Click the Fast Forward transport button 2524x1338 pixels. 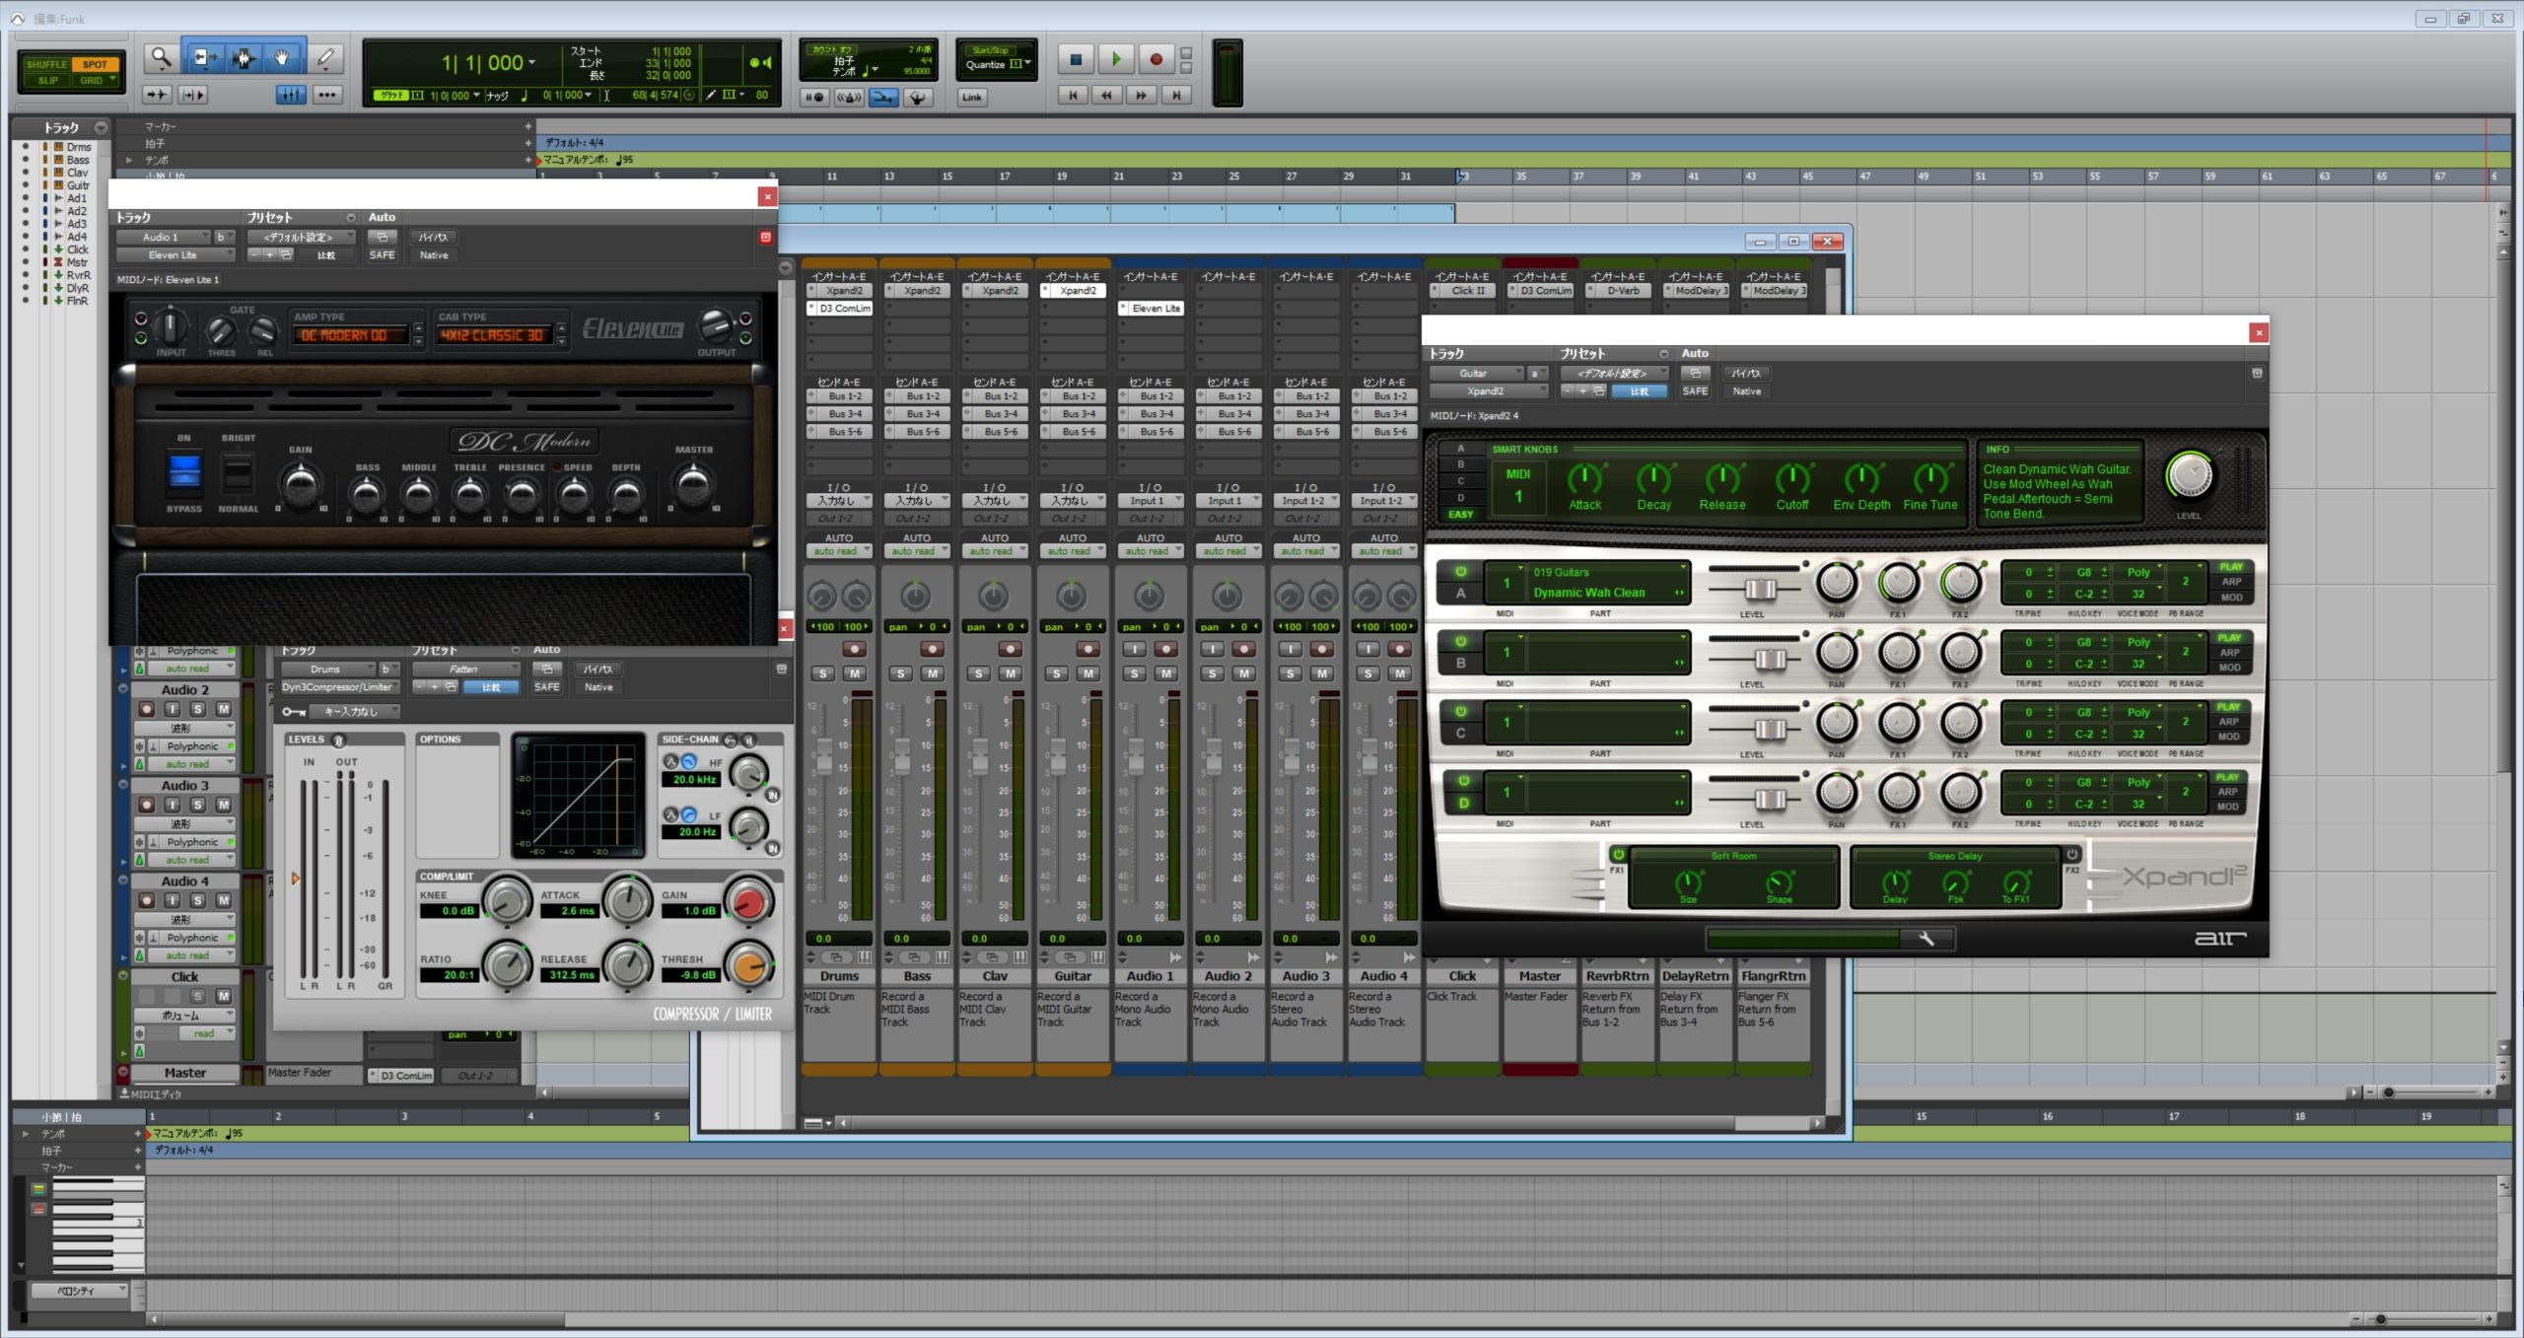point(1142,96)
